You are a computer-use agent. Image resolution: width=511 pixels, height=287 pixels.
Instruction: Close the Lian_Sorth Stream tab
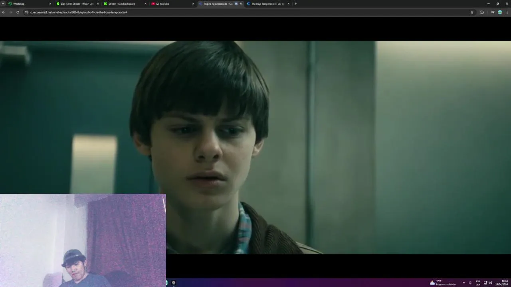(x=98, y=4)
